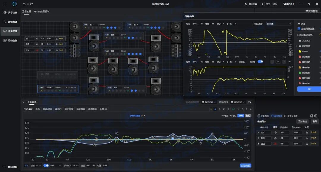Select EQ node 2 on the curve

point(95,145)
